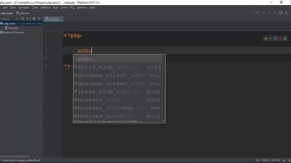Click inspector face icon in status bar
The width and height of the screenshot is (291, 163).
click(289, 160)
